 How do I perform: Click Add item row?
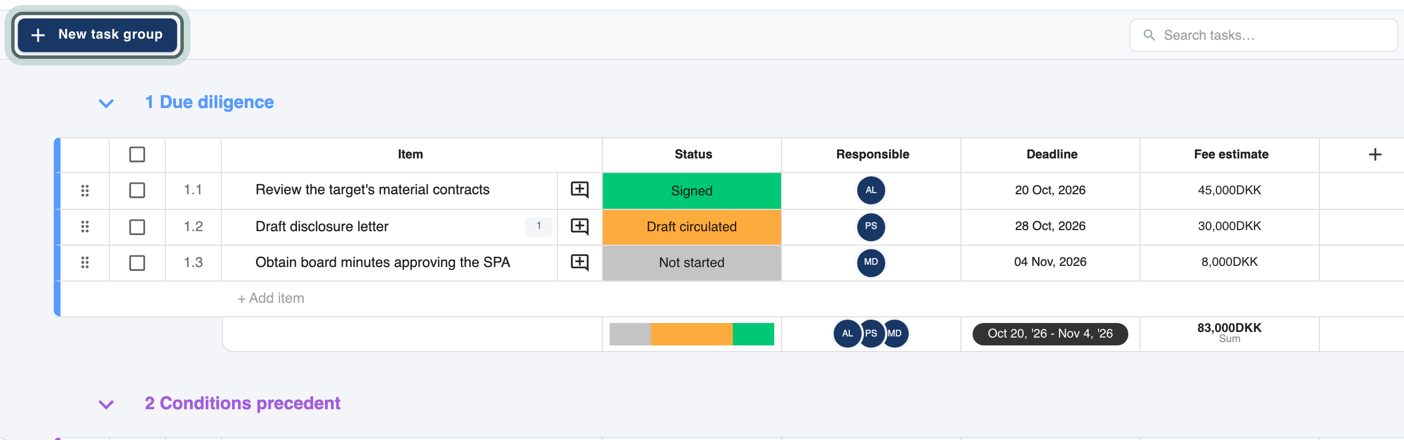(x=271, y=298)
